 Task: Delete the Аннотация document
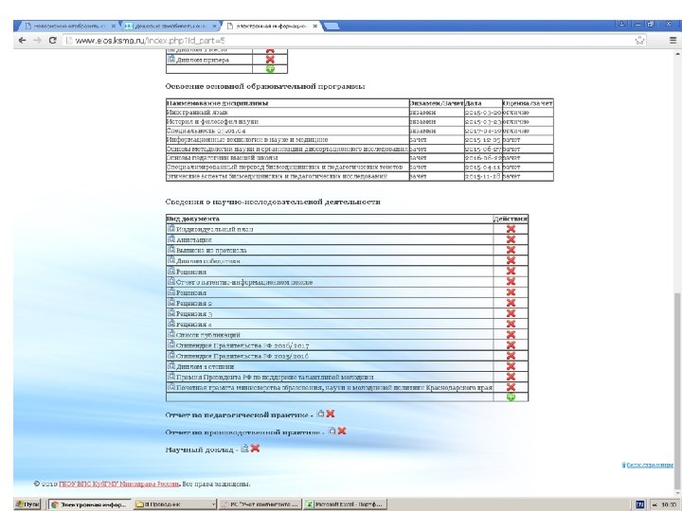[x=511, y=239]
